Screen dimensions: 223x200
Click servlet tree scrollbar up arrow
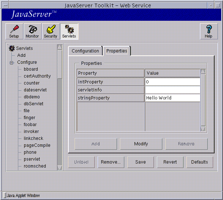pos(60,47)
